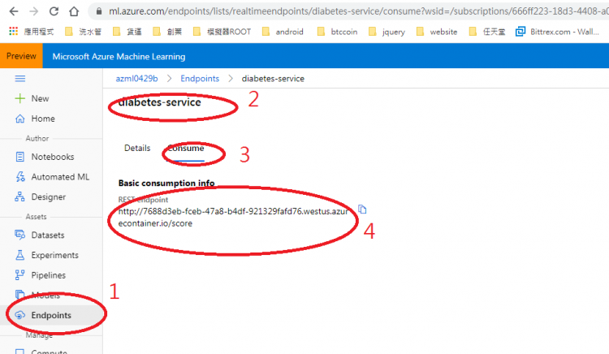The height and width of the screenshot is (354, 609).
Task: Copy the REST endpoint URL
Action: click(362, 209)
